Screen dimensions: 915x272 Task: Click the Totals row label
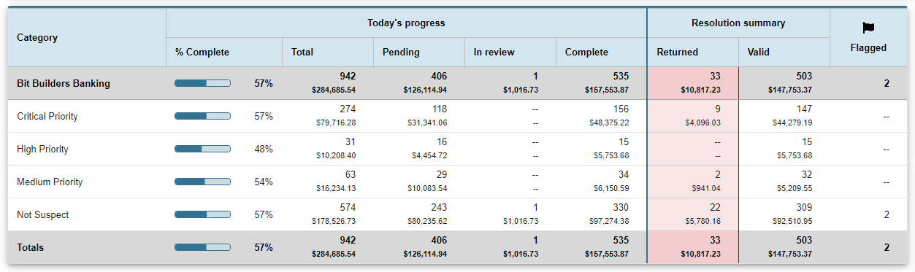[x=30, y=248]
